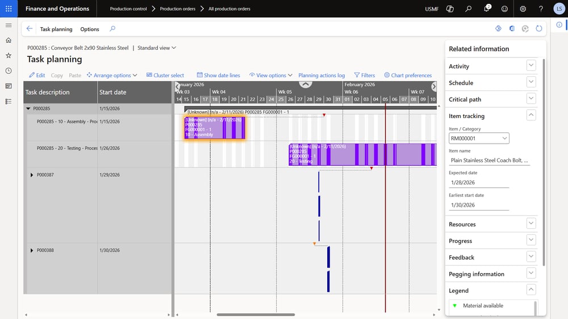The image size is (568, 319).
Task: Select the 20 - Testing Gantt bar
Action: [x=362, y=154]
